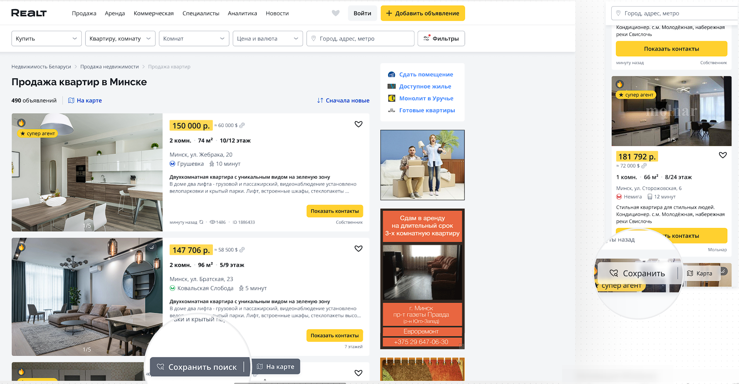Open Продажа menu
This screenshot has height=384, width=739.
click(x=84, y=14)
